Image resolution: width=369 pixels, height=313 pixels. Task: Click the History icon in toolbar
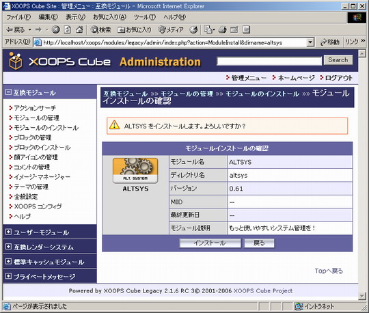click(193, 29)
